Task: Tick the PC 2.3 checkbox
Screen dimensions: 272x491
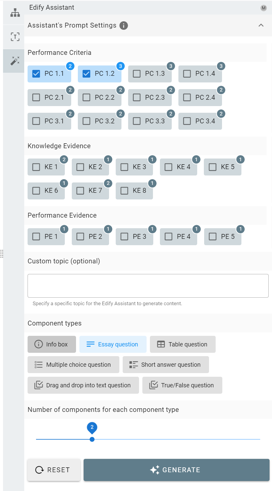Action: point(137,97)
